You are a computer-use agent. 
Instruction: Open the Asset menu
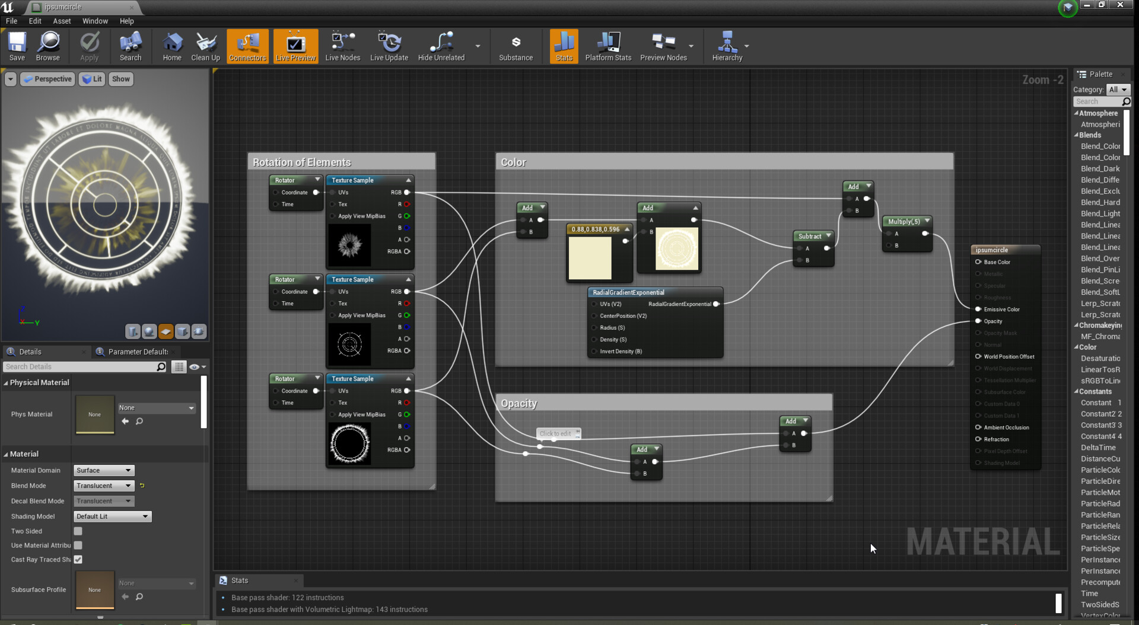(62, 21)
